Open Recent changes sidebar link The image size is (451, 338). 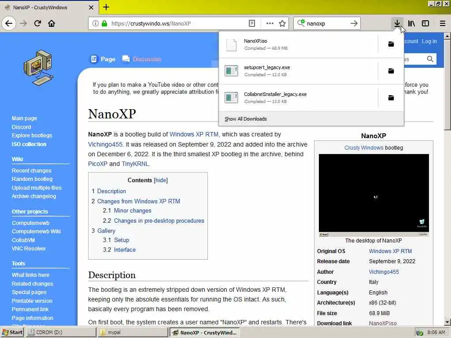pos(32,170)
